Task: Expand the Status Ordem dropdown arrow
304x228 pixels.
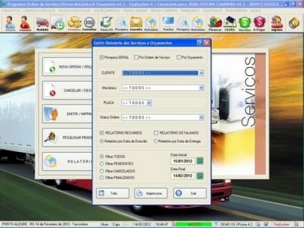Action: (201, 117)
